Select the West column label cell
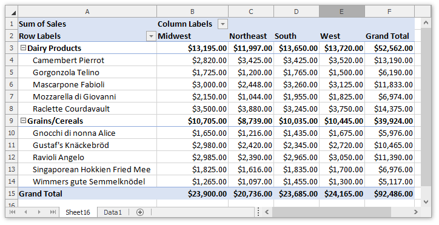The width and height of the screenshot is (439, 225). point(342,36)
